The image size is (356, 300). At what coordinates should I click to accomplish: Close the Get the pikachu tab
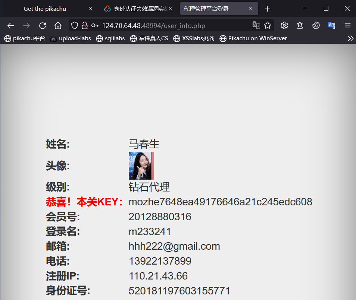click(91, 9)
